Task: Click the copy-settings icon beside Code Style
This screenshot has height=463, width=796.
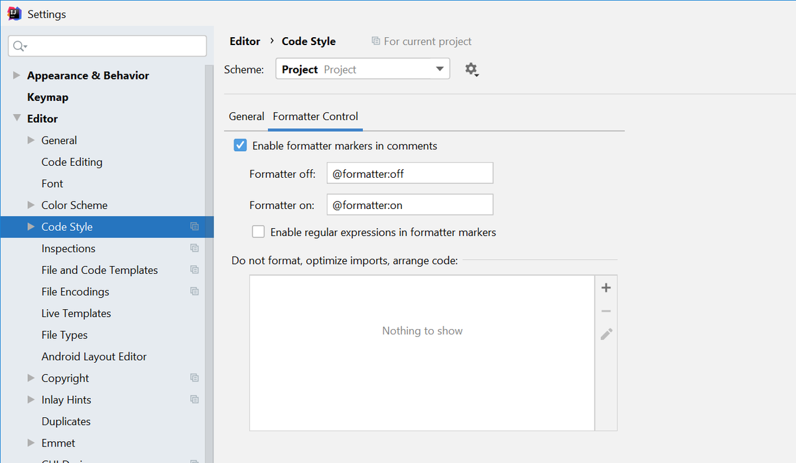Action: 194,226
